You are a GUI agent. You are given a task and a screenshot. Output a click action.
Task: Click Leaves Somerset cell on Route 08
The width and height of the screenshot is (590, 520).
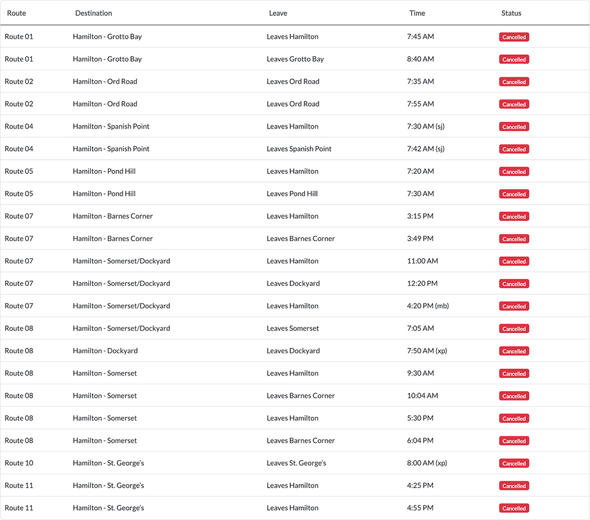click(293, 328)
